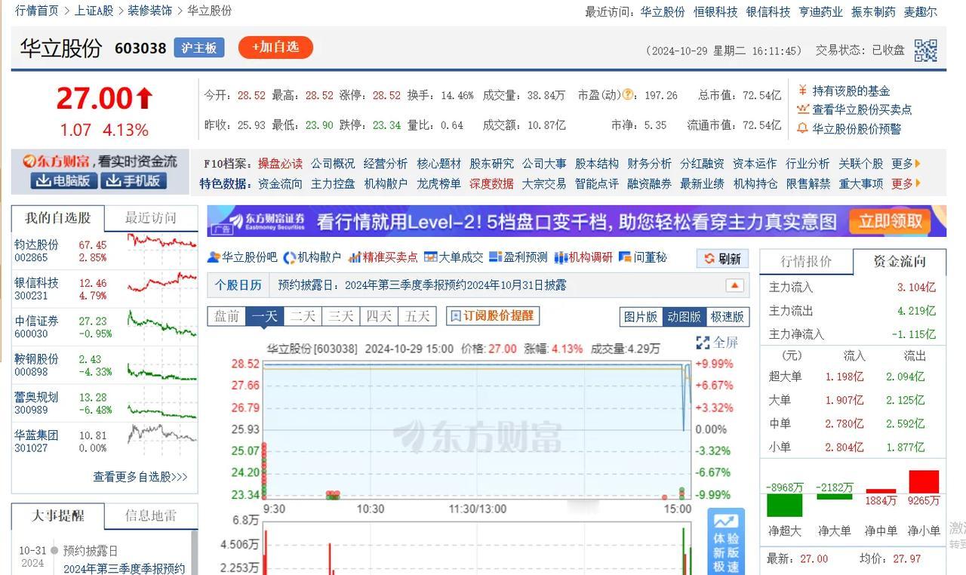Click 体验新版极速 chart widget
Screen dimensions: 966x575
[x=726, y=542]
